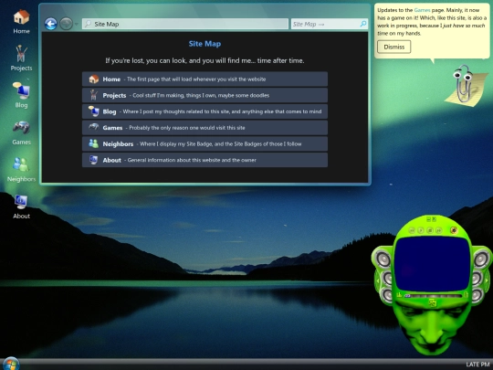Viewport: 493px width, 370px height.
Task: Open the navigation history dropdown arrow
Action: coord(76,24)
